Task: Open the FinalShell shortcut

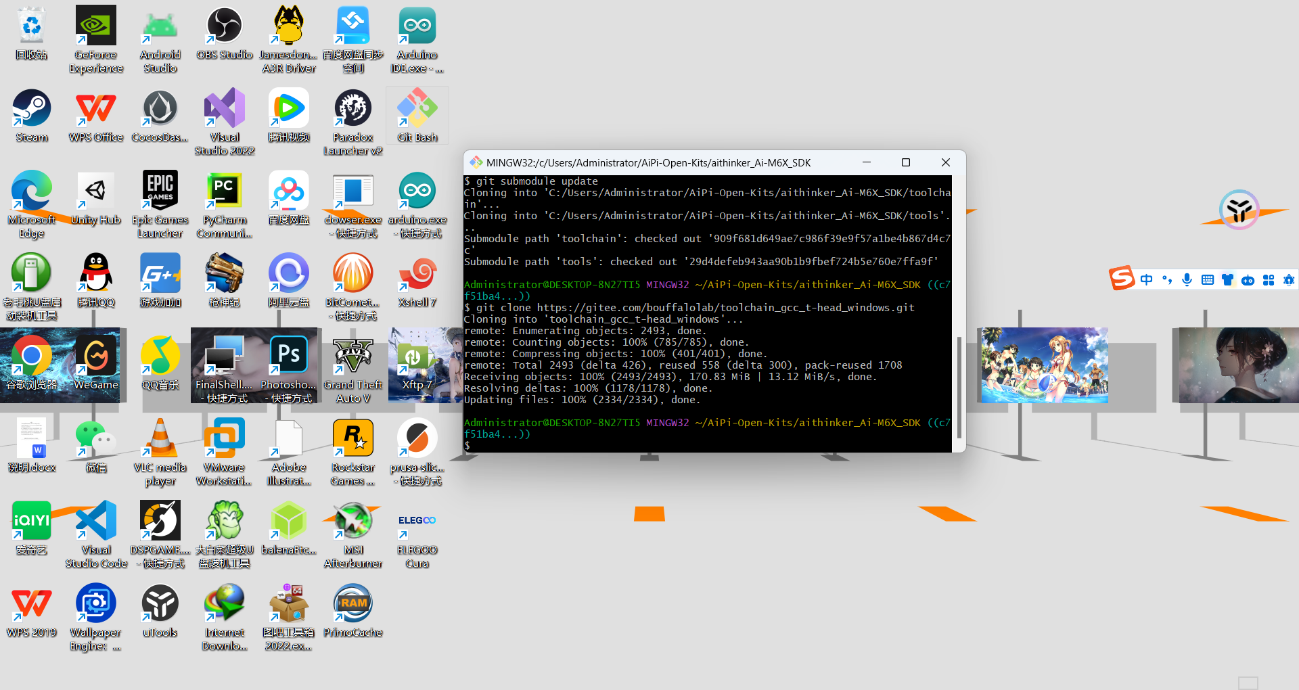Action: click(225, 369)
